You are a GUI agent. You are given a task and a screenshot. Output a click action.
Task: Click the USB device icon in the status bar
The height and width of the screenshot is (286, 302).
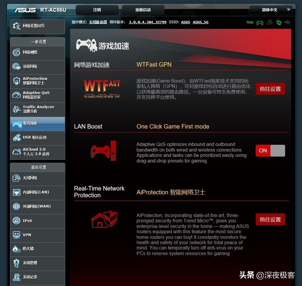pyautogui.click(x=287, y=22)
